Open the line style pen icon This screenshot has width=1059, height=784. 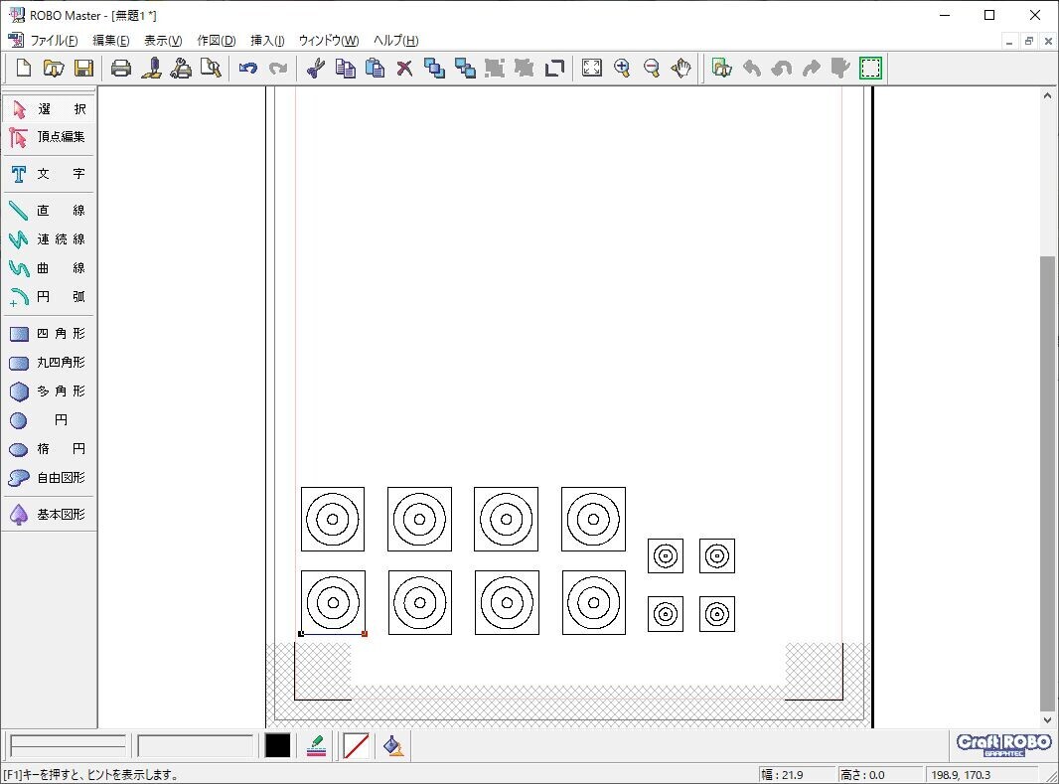click(x=316, y=745)
